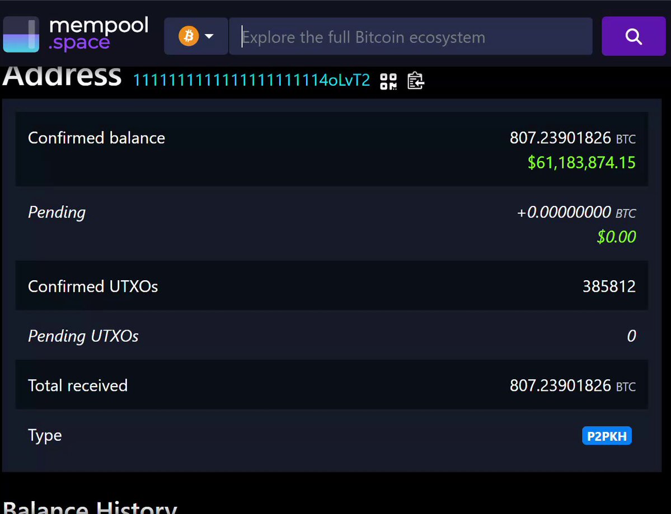Click the 'Total received' label
671x514 pixels.
coord(77,385)
